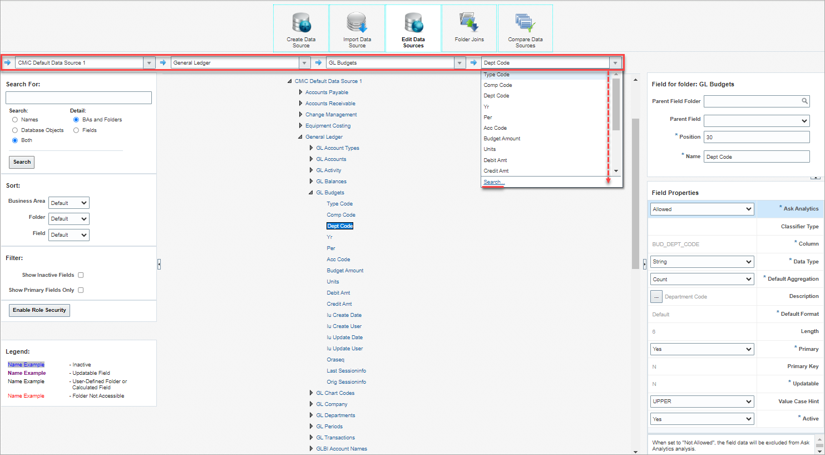Click the dropdown list vertical scrollbar
Screen dimensions: 825x455
coord(616,104)
